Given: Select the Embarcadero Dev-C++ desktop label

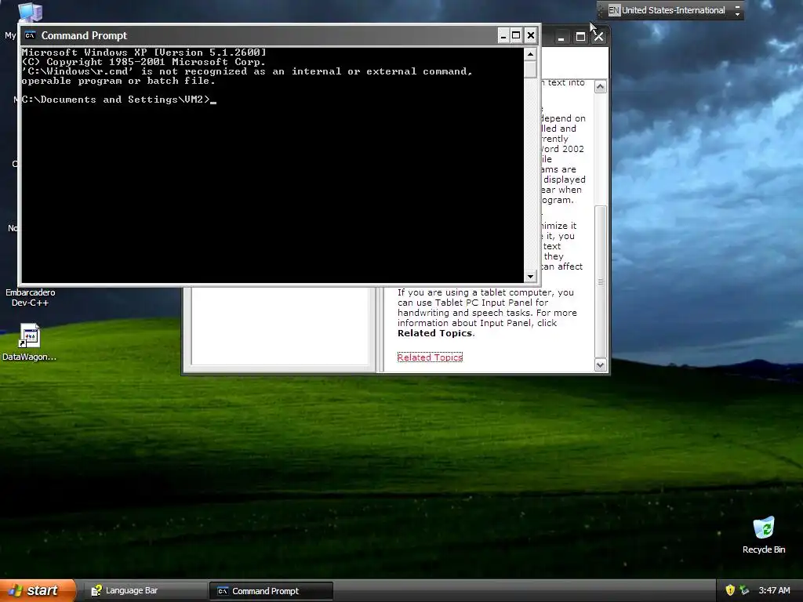Looking at the screenshot, I should tap(31, 297).
